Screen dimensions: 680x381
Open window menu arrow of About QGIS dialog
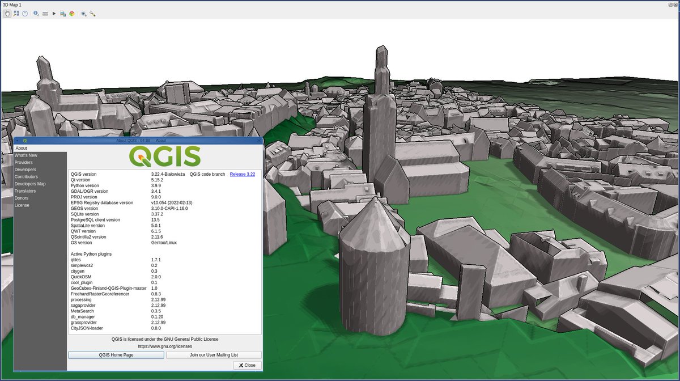(17, 140)
